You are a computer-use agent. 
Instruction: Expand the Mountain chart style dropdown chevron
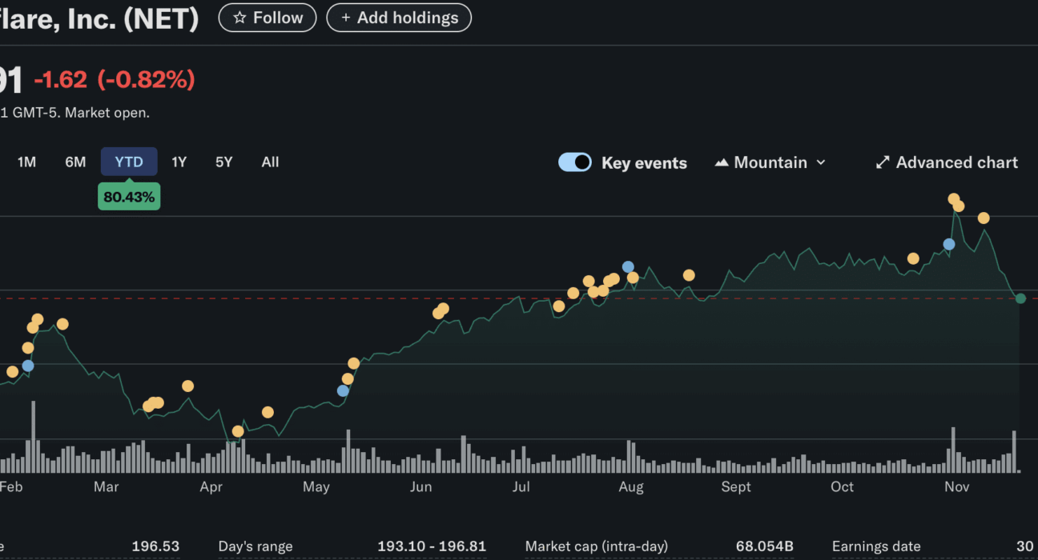pyautogui.click(x=821, y=162)
